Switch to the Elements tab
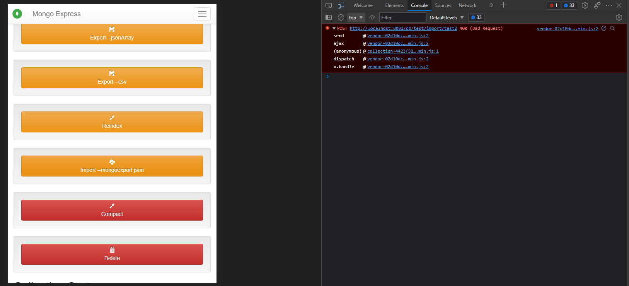 394,5
